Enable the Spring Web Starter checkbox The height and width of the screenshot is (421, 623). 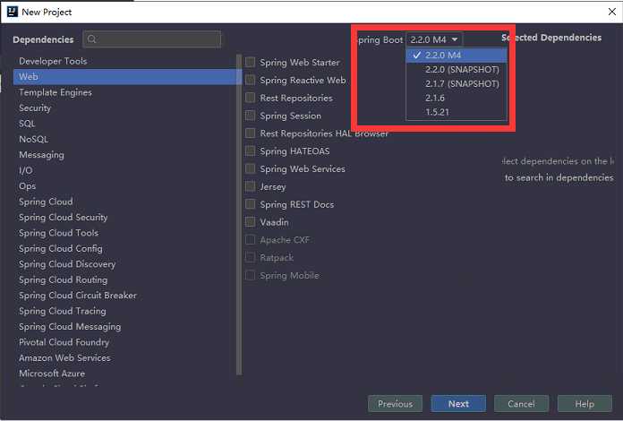[x=251, y=62]
